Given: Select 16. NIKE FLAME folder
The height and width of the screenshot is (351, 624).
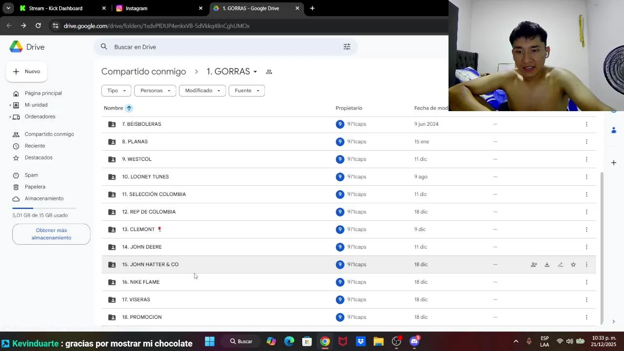Looking at the screenshot, I should (349, 282).
